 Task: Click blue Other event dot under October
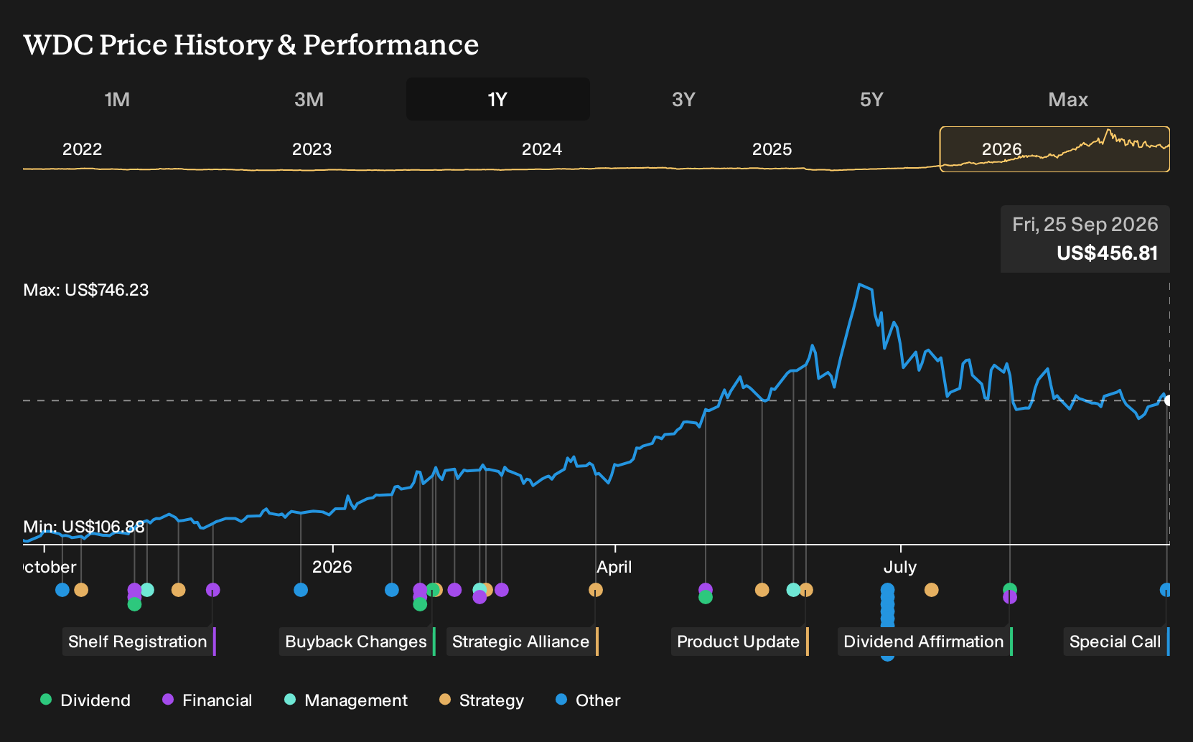pyautogui.click(x=62, y=590)
